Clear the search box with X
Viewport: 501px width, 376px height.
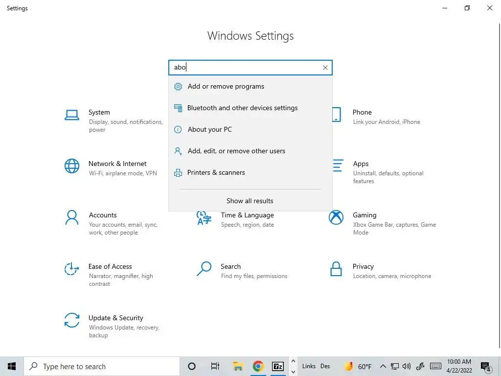point(325,68)
